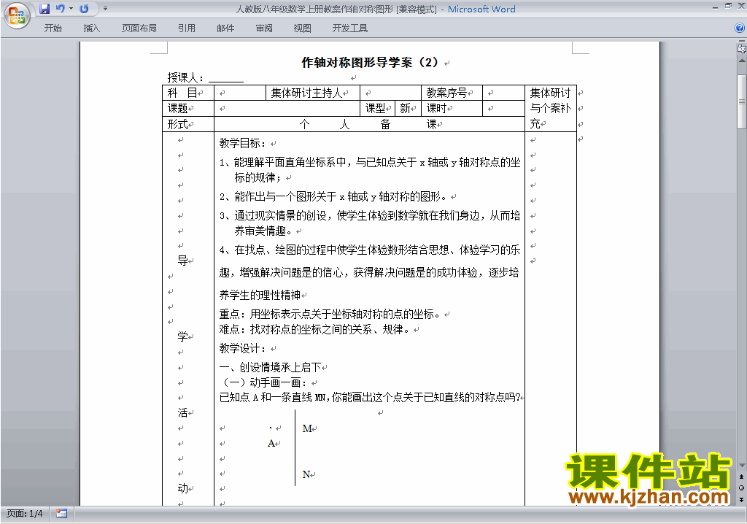Click the 课题 table cell
The width and height of the screenshot is (747, 524).
[x=188, y=108]
